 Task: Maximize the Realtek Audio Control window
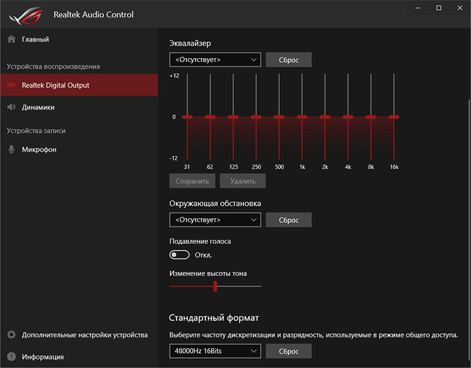coord(439,8)
